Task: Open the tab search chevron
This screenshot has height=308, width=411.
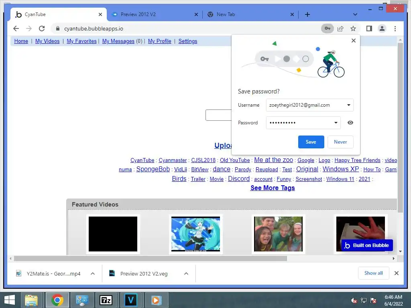Action: 355,14
